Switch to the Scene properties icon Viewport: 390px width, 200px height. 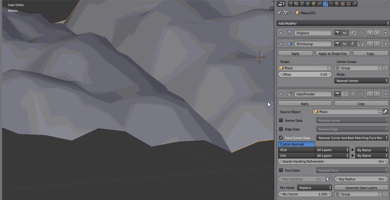pos(302,3)
